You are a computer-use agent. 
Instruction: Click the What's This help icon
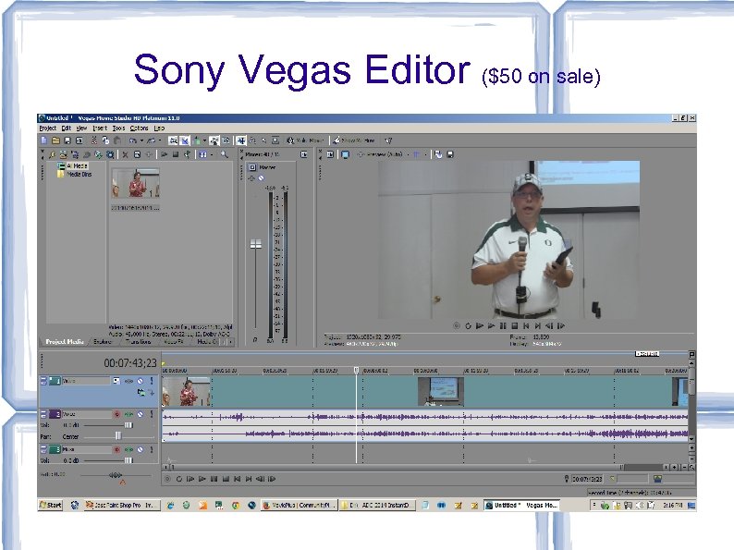pos(388,140)
